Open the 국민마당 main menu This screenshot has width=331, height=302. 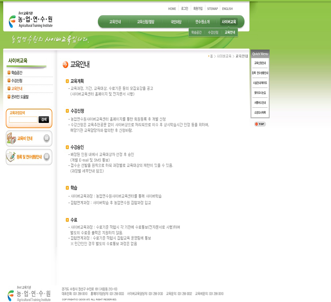176,22
